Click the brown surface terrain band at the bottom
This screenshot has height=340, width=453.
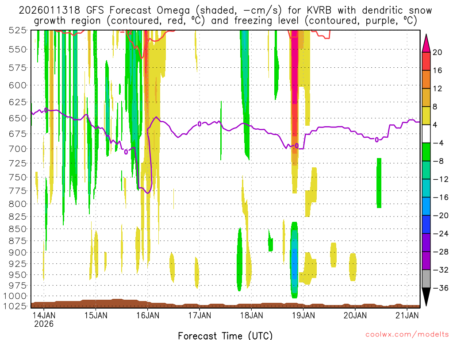tap(225, 304)
